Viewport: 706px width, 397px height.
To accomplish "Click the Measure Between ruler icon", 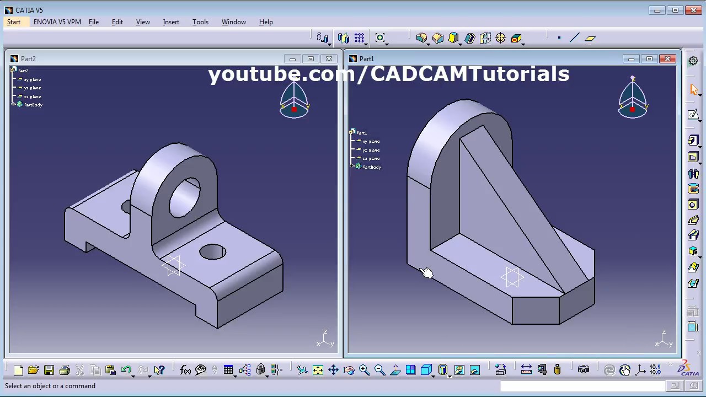I will coord(526,370).
